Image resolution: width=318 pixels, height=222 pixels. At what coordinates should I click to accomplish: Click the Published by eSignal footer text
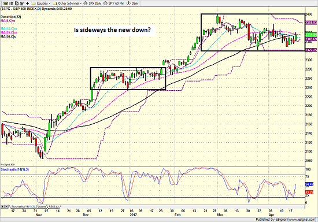point(286,219)
